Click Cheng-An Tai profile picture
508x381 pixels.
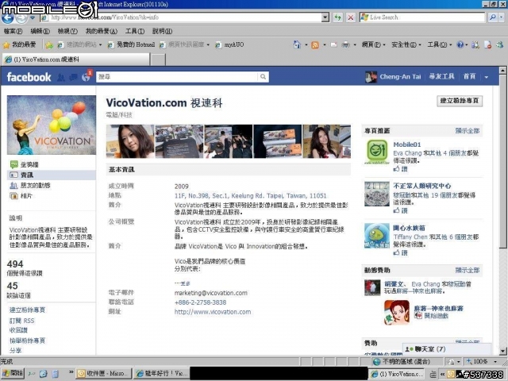pos(371,77)
